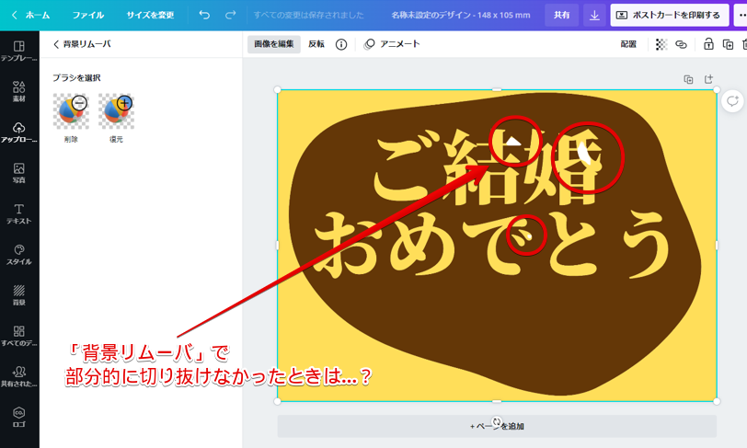This screenshot has width=747, height=448.
Task: Open the Text (テキスト) sidebar panel
Action: tap(19, 214)
